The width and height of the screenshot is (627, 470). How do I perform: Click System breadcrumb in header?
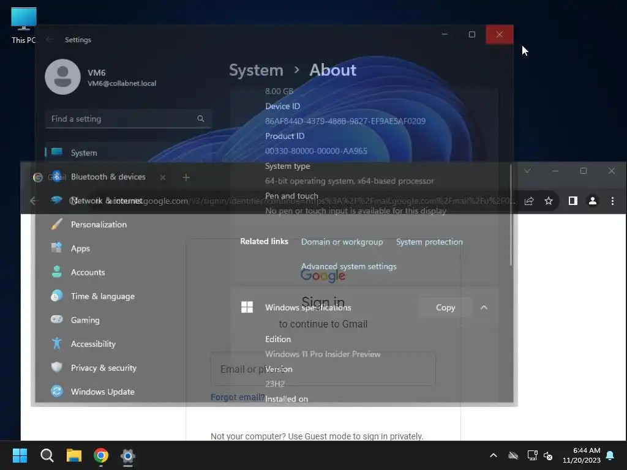pos(256,70)
